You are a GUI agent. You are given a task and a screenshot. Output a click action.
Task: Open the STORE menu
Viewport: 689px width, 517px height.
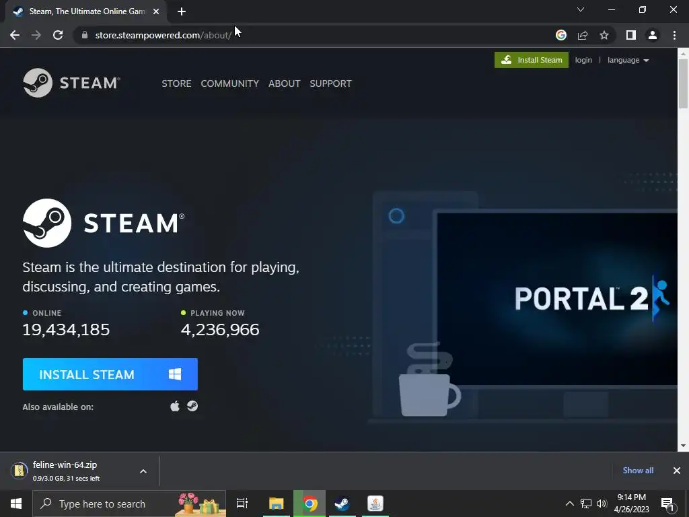[x=176, y=83]
